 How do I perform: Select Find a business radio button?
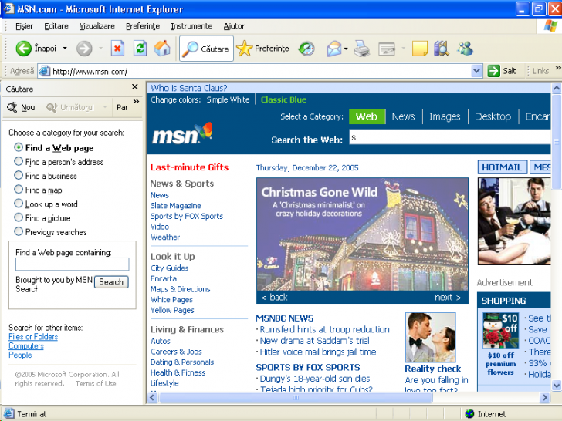click(x=19, y=175)
